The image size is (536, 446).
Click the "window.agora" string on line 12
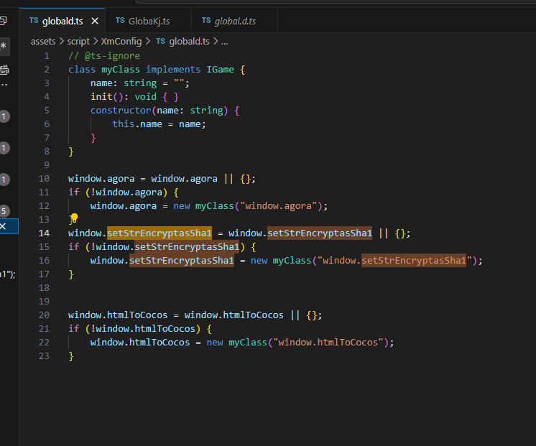[278, 206]
